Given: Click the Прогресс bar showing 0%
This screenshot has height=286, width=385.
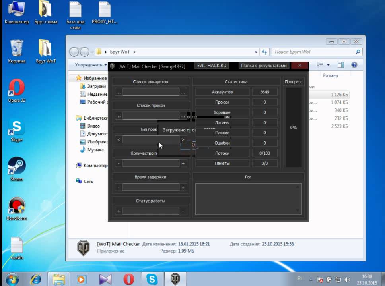Looking at the screenshot, I should coord(294,128).
